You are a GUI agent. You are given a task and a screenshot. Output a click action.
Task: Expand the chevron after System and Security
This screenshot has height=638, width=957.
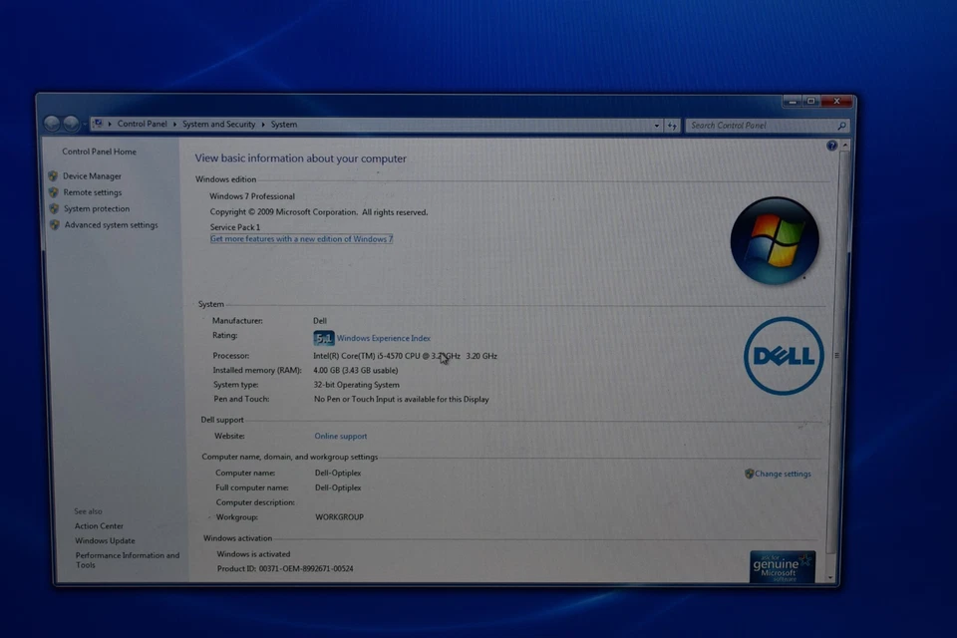point(265,124)
